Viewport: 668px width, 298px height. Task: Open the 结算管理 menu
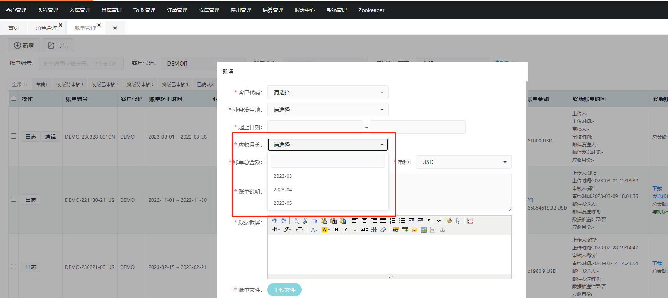pyautogui.click(x=273, y=10)
